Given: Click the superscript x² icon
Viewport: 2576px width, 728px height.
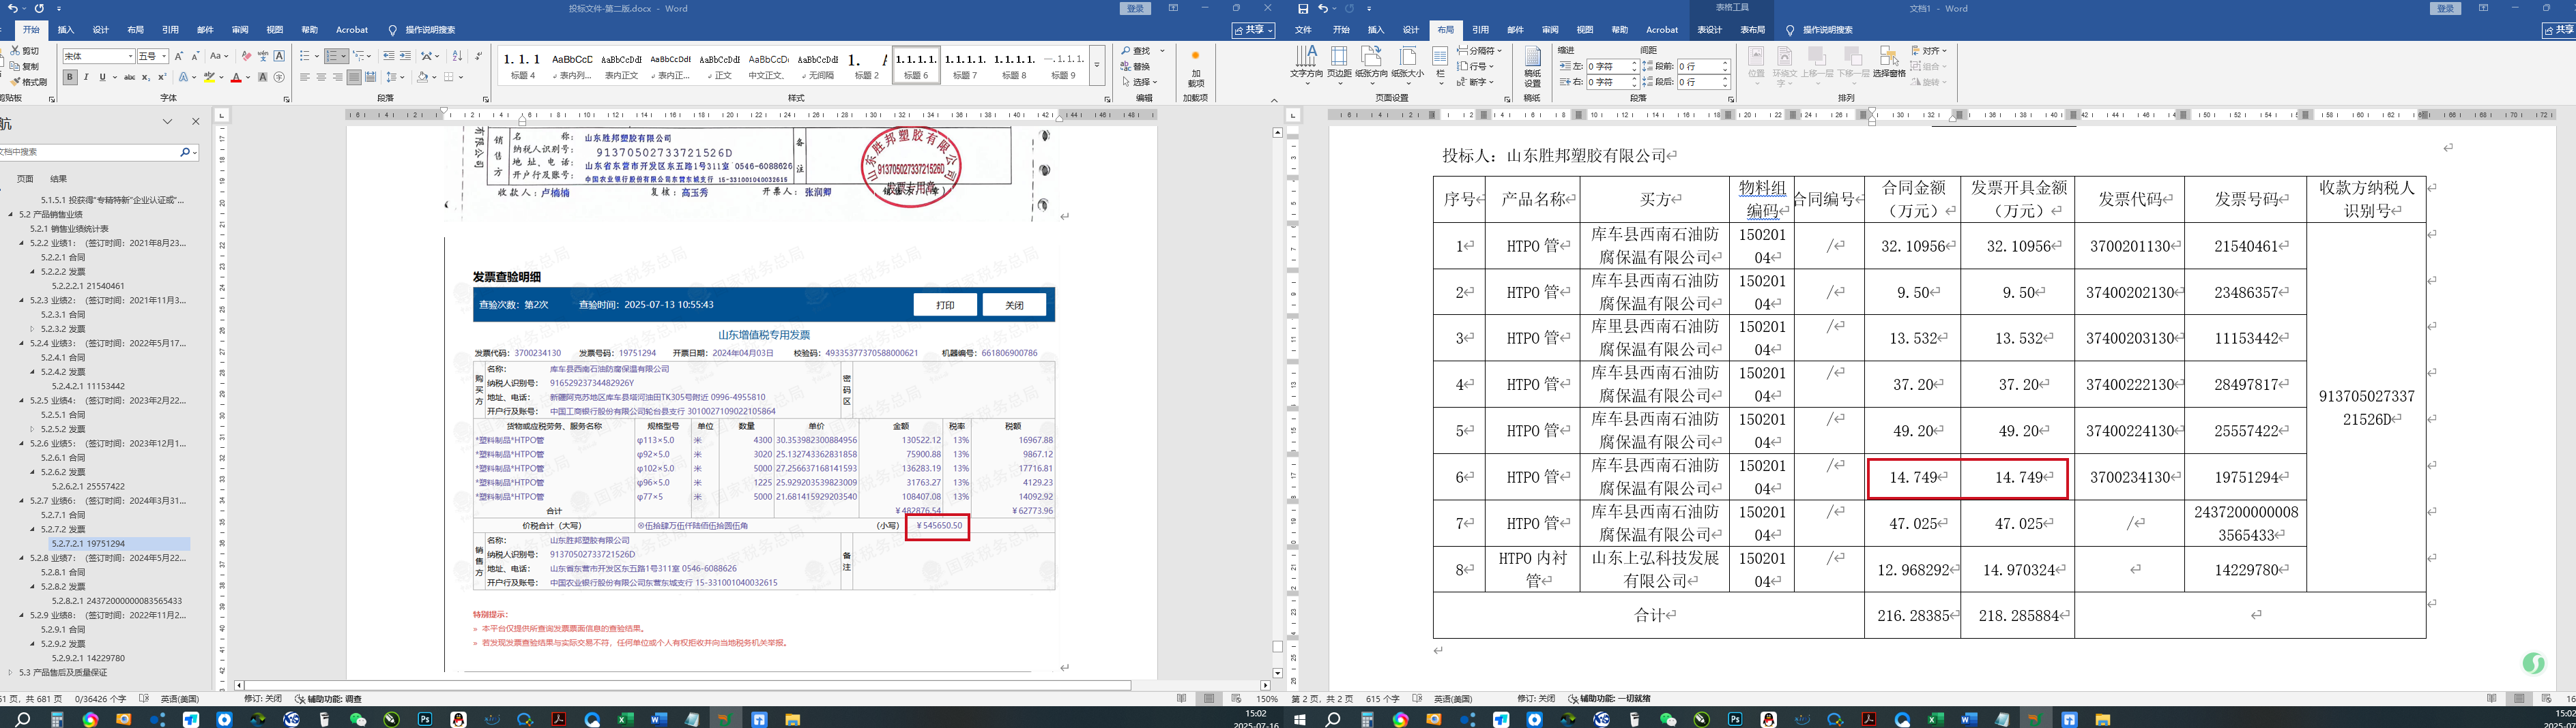Looking at the screenshot, I should click(162, 77).
